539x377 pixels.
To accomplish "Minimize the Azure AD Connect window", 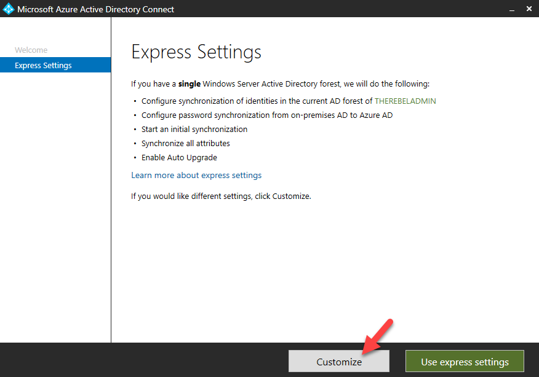I will coord(512,10).
